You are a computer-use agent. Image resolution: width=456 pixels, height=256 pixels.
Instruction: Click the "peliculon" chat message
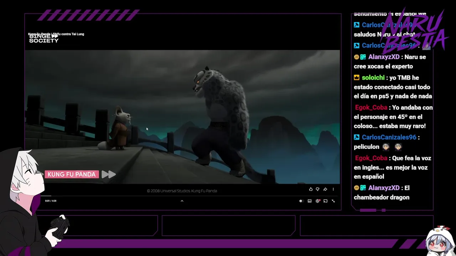(x=367, y=146)
